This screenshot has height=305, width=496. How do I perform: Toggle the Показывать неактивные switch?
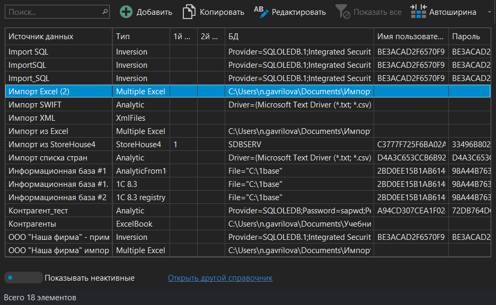point(23,277)
